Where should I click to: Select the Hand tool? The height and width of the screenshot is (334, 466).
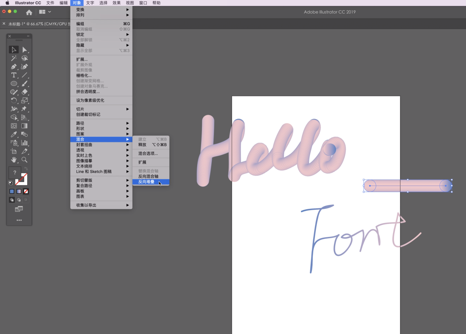point(14,160)
